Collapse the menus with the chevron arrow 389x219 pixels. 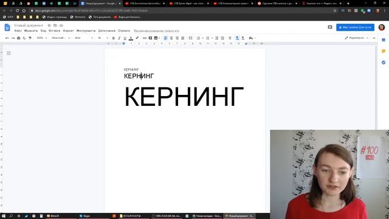click(374, 38)
